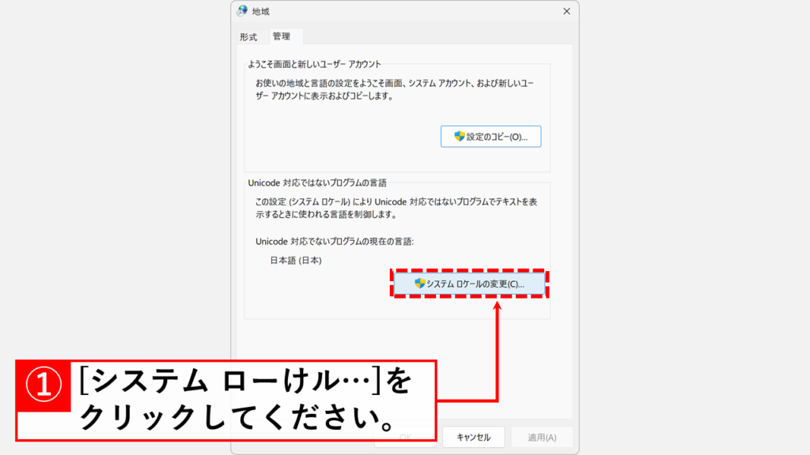This screenshot has height=455, width=810.
Task: Close the 地域 dialog window
Action: tap(566, 11)
